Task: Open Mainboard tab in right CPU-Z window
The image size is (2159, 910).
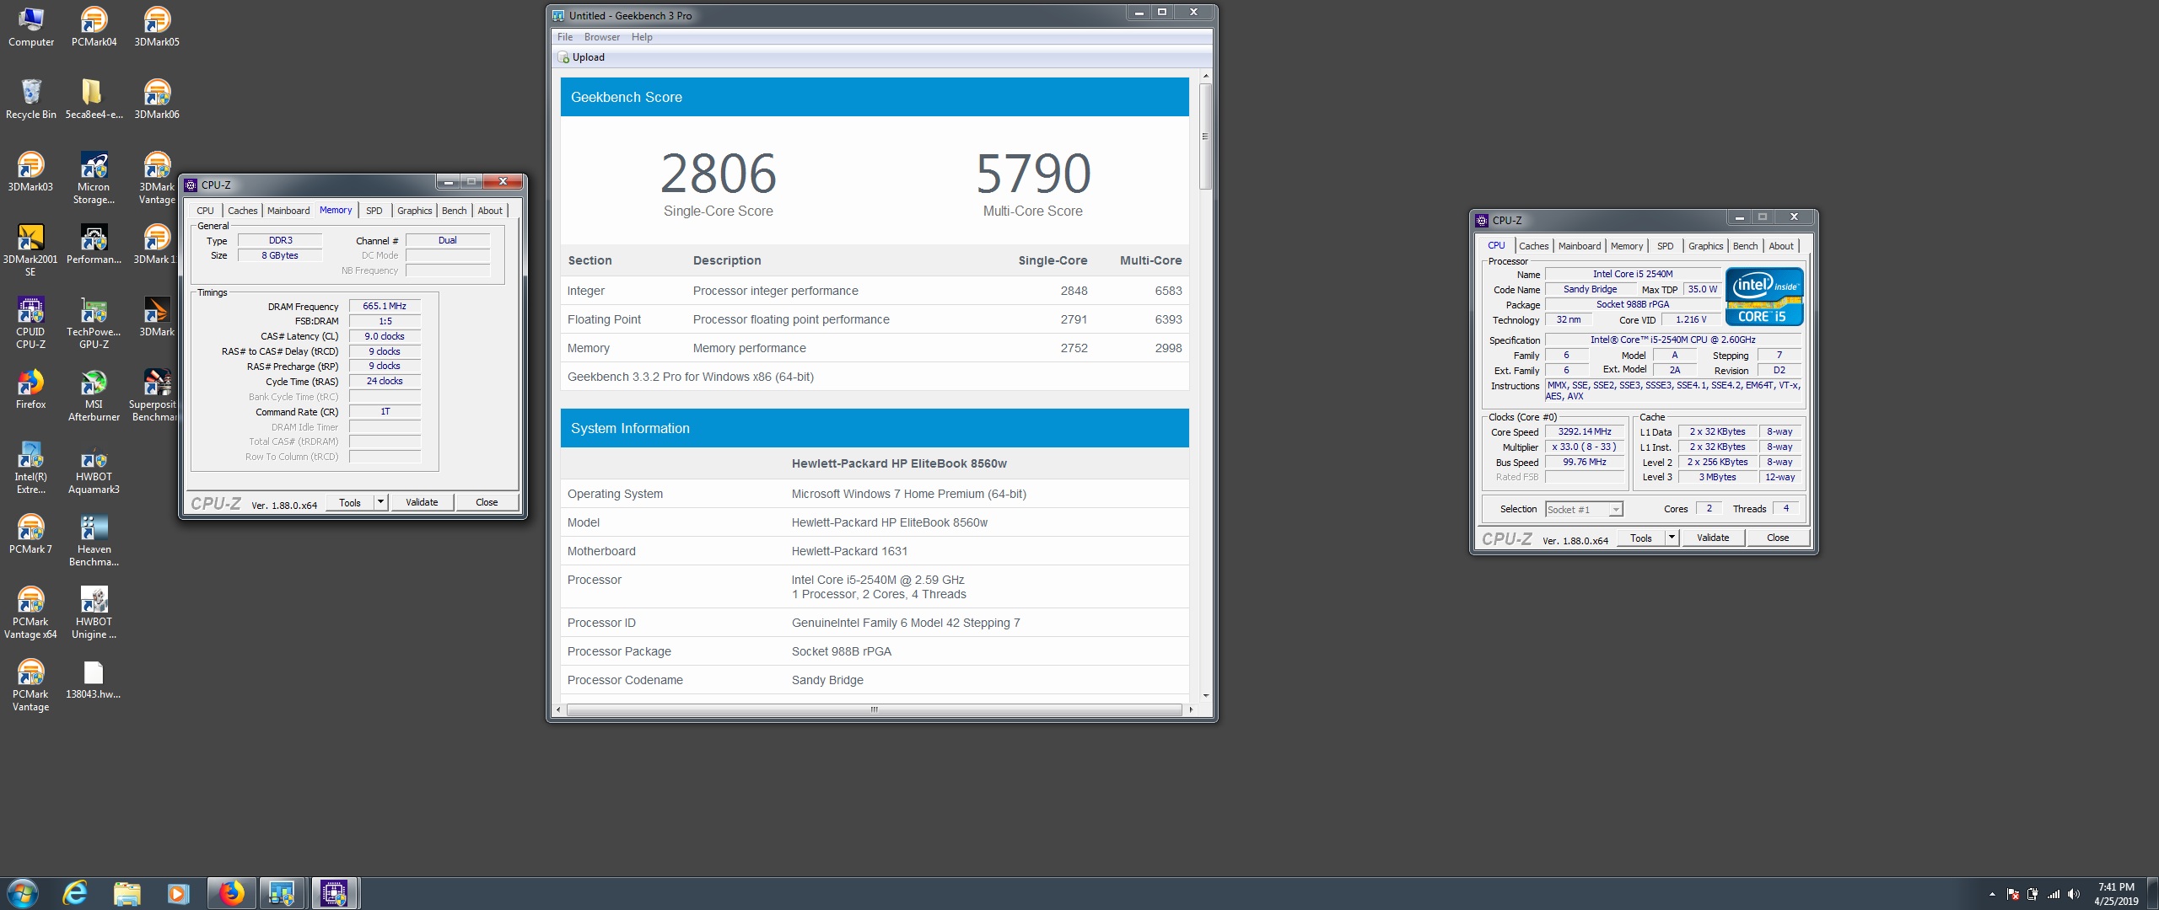Action: pyautogui.click(x=1580, y=246)
